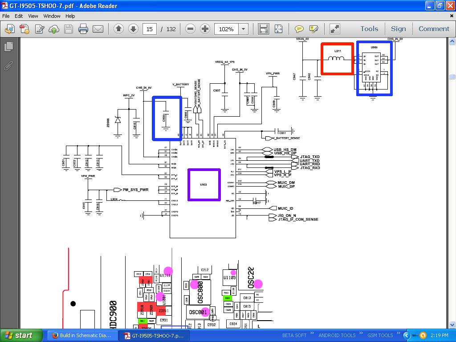Click the upload to cloud icon
Viewport: 456px width, 342px height.
point(54,29)
